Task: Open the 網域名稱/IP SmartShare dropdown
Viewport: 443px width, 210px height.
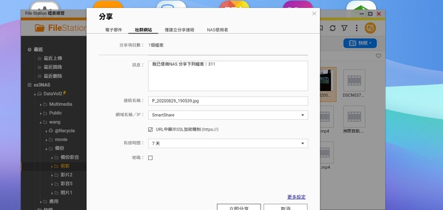Action: coord(228,115)
